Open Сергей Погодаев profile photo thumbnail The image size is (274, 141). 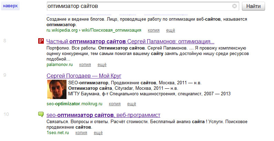coord(56,89)
